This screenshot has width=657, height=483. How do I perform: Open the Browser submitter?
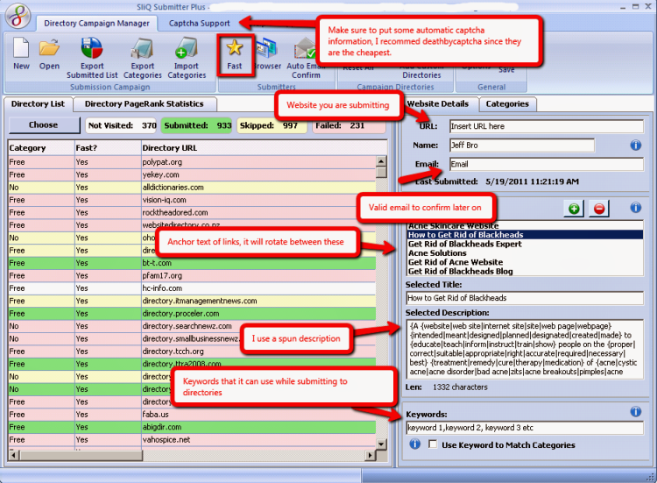pos(267,54)
